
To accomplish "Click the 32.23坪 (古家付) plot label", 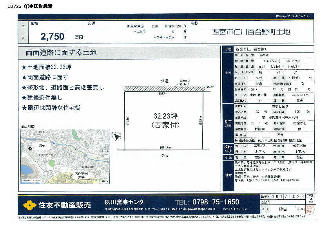I will [x=165, y=120].
